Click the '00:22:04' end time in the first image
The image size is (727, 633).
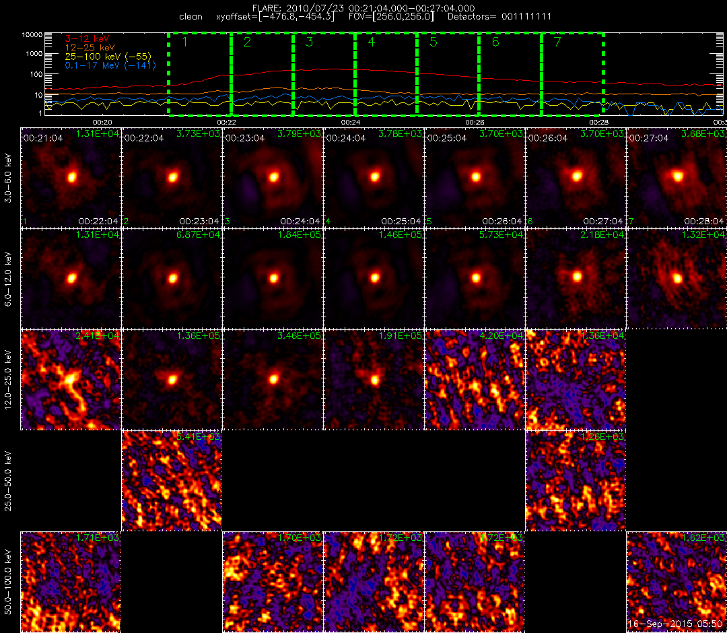pyautogui.click(x=98, y=221)
